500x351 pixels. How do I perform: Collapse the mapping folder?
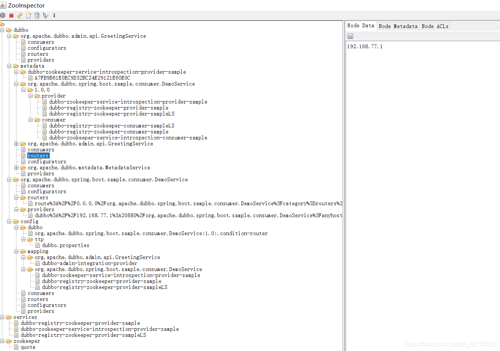(16, 251)
